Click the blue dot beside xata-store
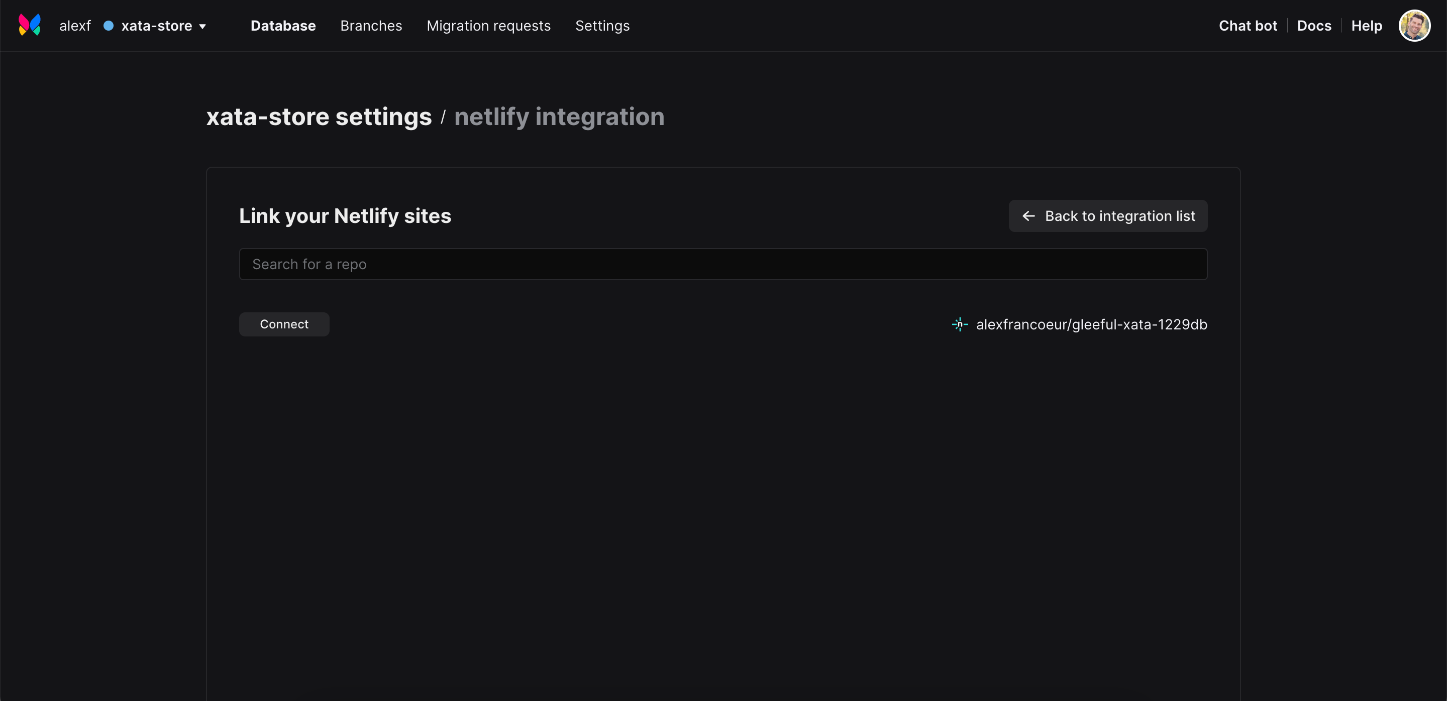1447x701 pixels. point(109,26)
